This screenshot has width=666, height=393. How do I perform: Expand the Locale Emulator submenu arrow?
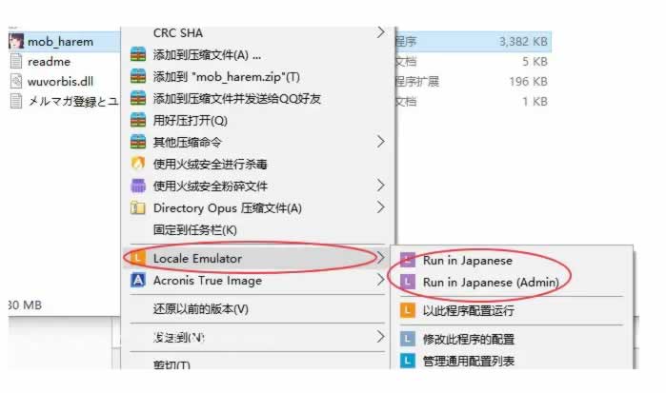(x=380, y=258)
